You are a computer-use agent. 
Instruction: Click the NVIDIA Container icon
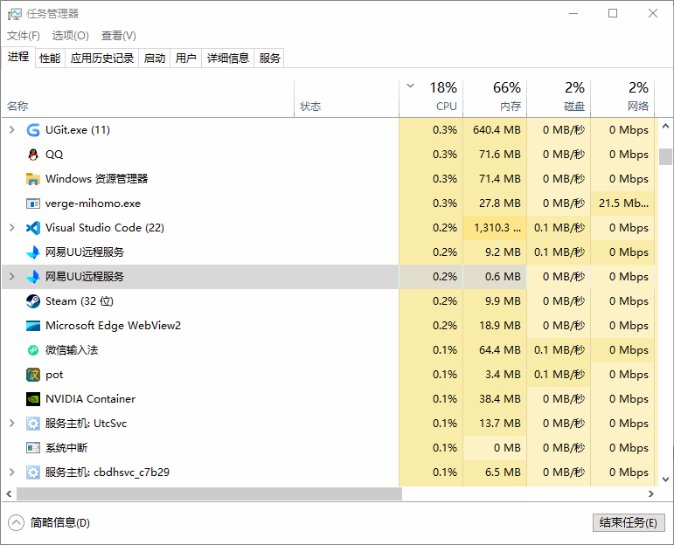tap(33, 399)
